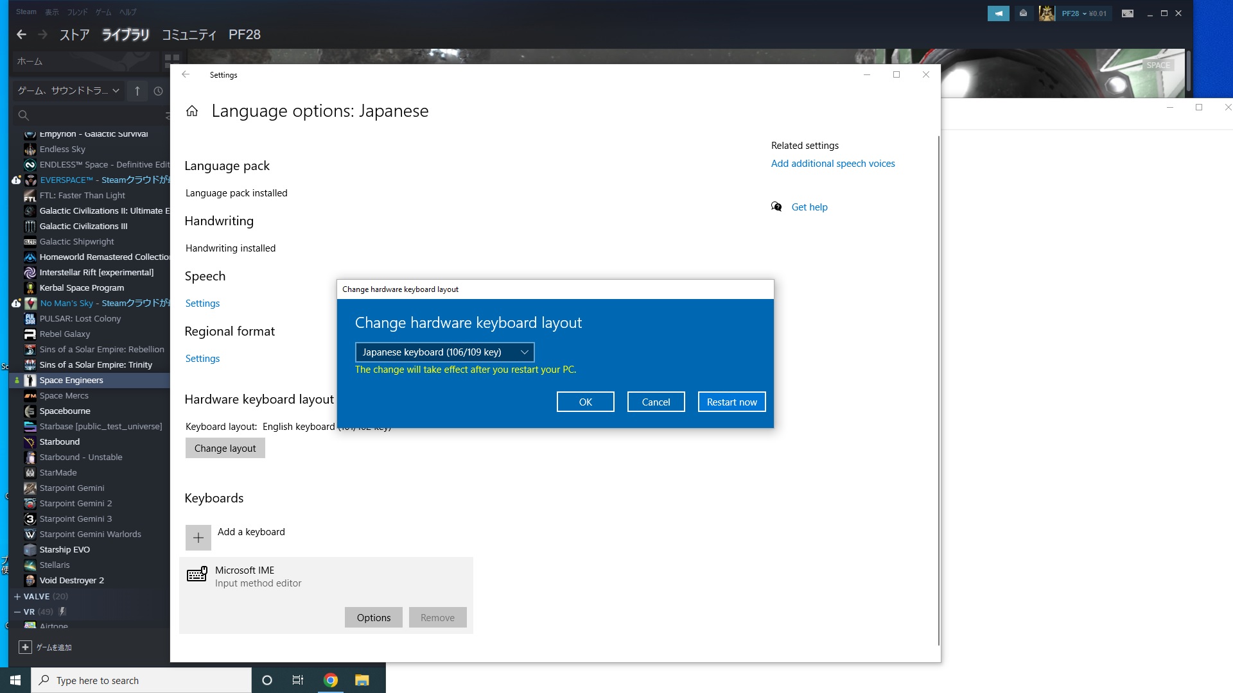Open File Explorer from taskbar
The height and width of the screenshot is (693, 1233).
[x=362, y=680]
